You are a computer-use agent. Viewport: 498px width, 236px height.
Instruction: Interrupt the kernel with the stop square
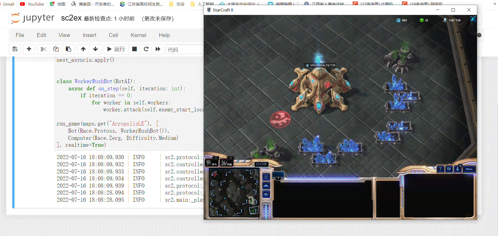click(134, 49)
